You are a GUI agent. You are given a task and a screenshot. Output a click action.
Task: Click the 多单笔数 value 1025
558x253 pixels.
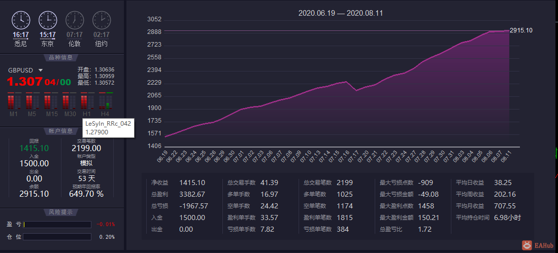(x=345, y=194)
